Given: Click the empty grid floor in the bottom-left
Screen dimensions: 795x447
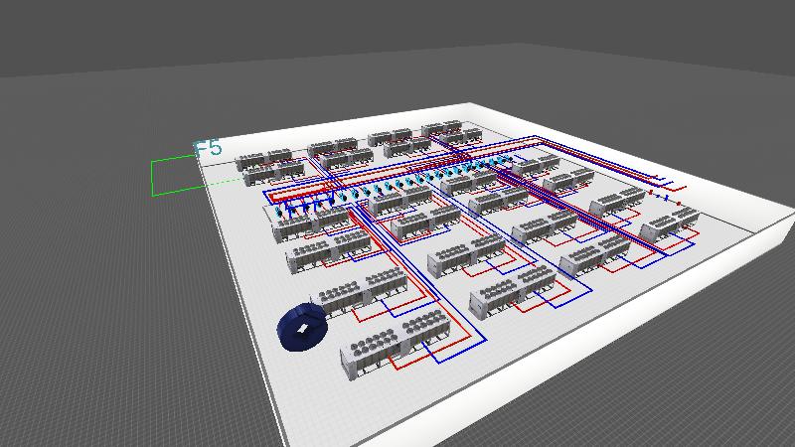Looking at the screenshot, I should point(99,377).
